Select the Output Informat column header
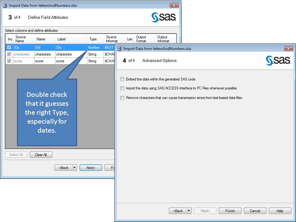 (166, 39)
